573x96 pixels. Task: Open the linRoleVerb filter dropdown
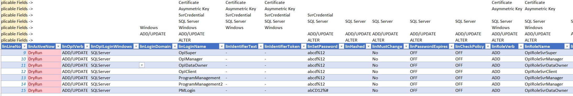(x=521, y=47)
